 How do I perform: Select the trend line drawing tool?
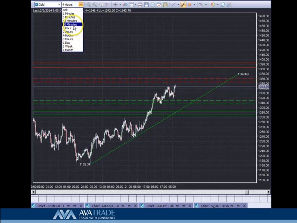(174, 5)
